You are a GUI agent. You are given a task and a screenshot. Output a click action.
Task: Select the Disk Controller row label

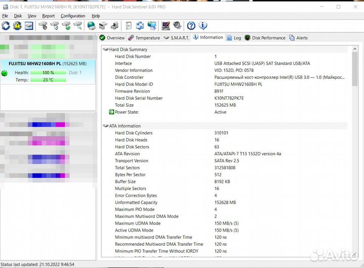[129, 77]
